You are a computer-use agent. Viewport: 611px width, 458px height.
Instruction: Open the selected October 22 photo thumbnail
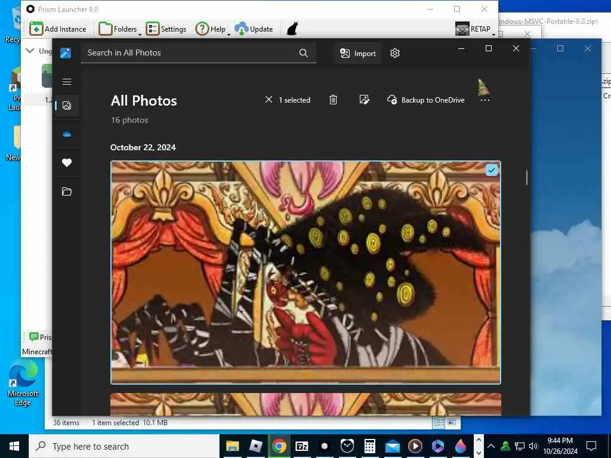coord(305,272)
